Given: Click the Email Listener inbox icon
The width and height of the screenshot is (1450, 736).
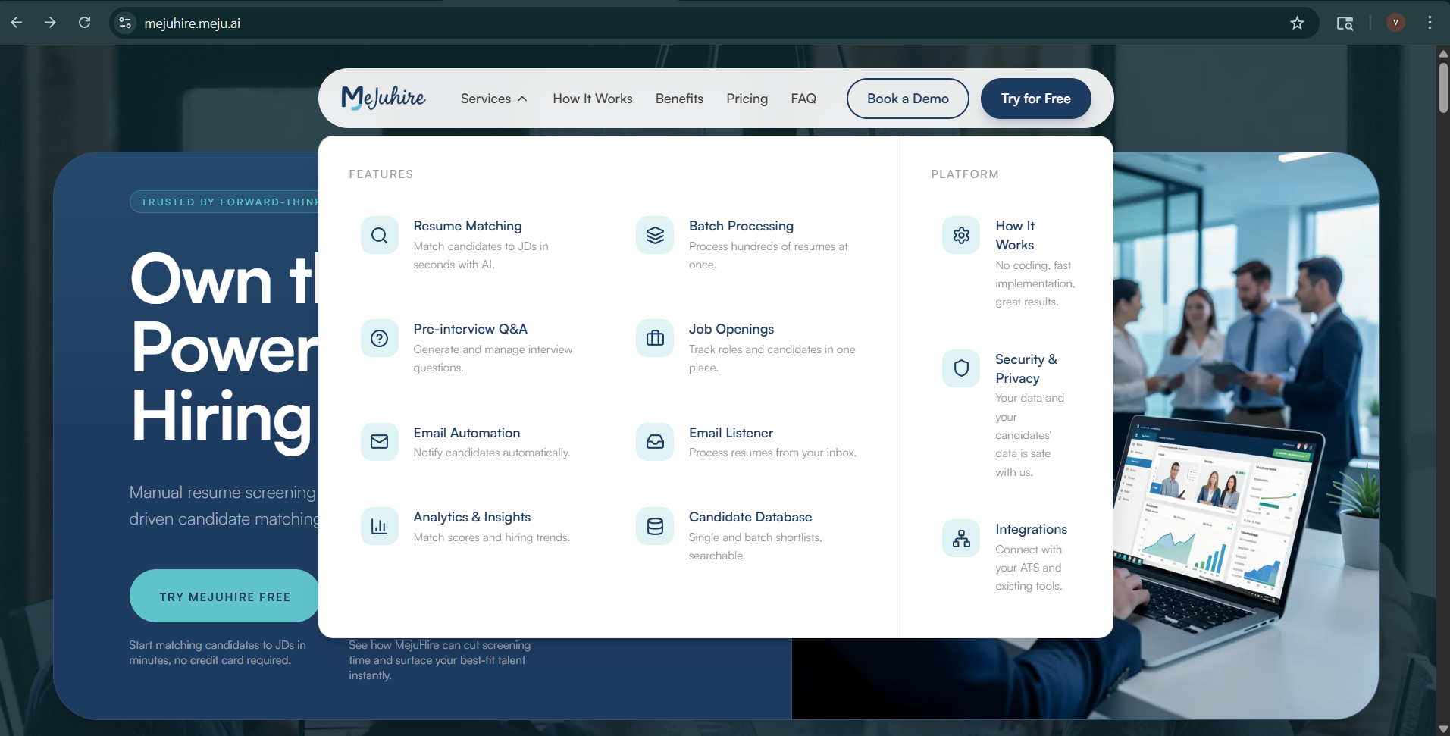Looking at the screenshot, I should point(655,442).
